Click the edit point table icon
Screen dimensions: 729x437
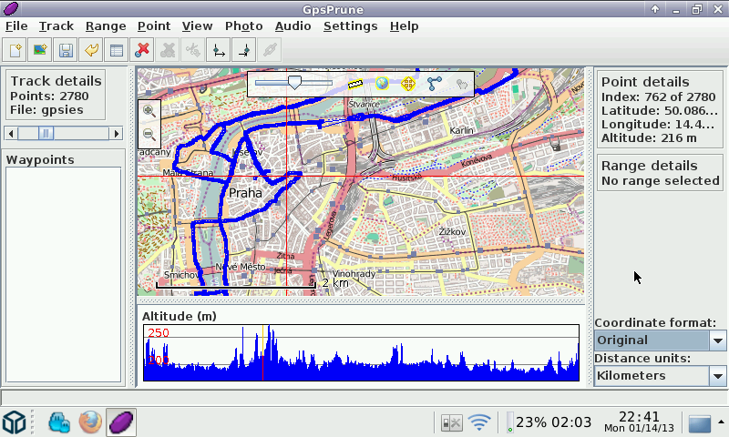[x=117, y=50]
